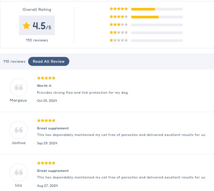Click the 110 reviews text under overall rating
Viewport: 214px width, 191px height.
pyautogui.click(x=37, y=40)
